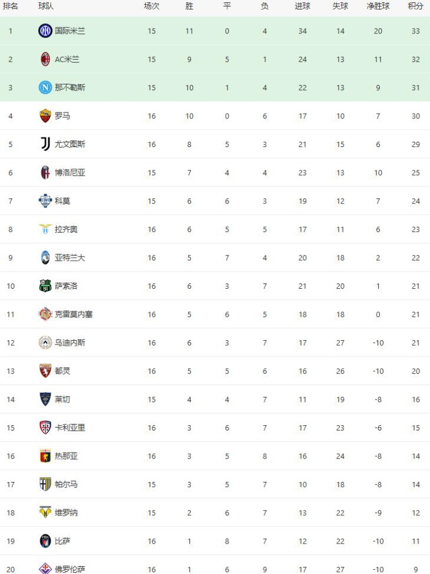The width and height of the screenshot is (430, 574).
Task: Click the Inter Milan (国际米兰) club logo
Action: 45,31
